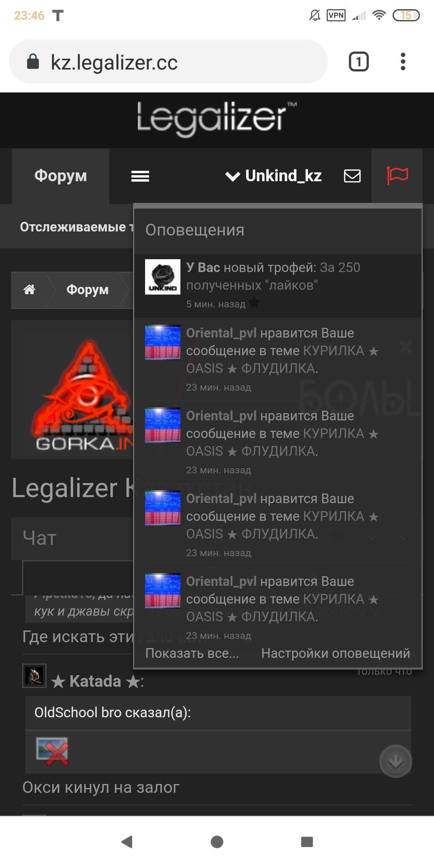The image size is (434, 868).
Task: Tap the browser tab count icon
Action: 359,62
